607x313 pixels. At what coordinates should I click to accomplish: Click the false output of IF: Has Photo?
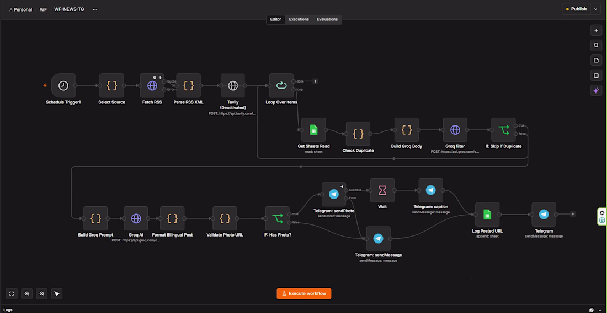coord(290,222)
